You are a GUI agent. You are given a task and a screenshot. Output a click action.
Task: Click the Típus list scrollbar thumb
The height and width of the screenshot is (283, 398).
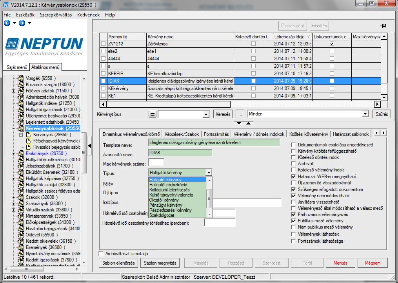pyautogui.click(x=209, y=198)
